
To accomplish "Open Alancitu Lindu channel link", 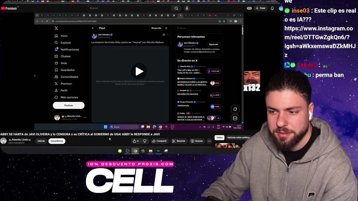I will click(20, 140).
